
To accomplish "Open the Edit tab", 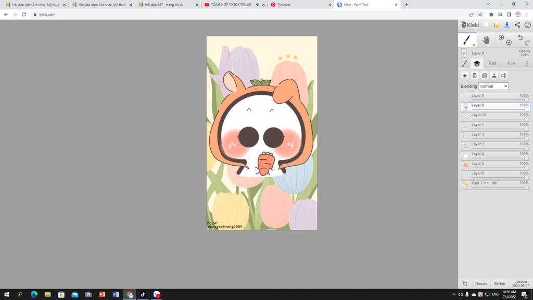I will tap(492, 64).
